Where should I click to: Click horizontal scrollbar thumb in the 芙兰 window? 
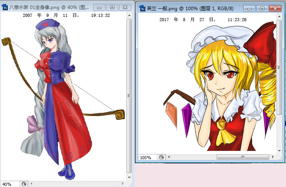pos(243,157)
